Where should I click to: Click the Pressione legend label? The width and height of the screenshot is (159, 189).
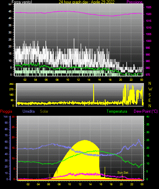coord(134,2)
